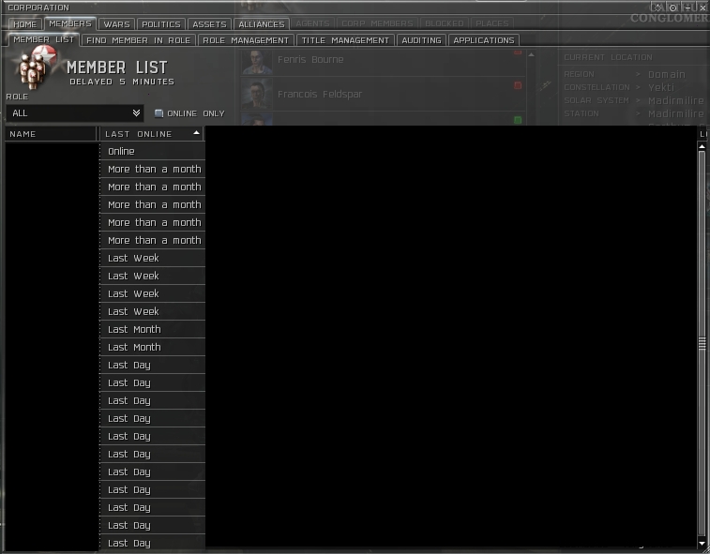Click Fenris Bourne's portrait thumbnail
Image resolution: width=710 pixels, height=554 pixels.
[x=256, y=61]
